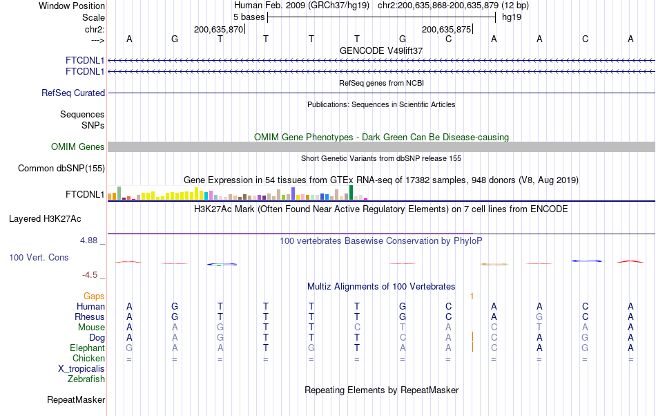
Task: Click the Sequences subtrack label
Action: pyautogui.click(x=82, y=114)
